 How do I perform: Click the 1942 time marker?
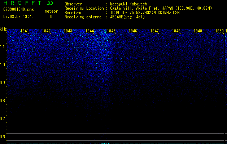[x=46, y=31]
